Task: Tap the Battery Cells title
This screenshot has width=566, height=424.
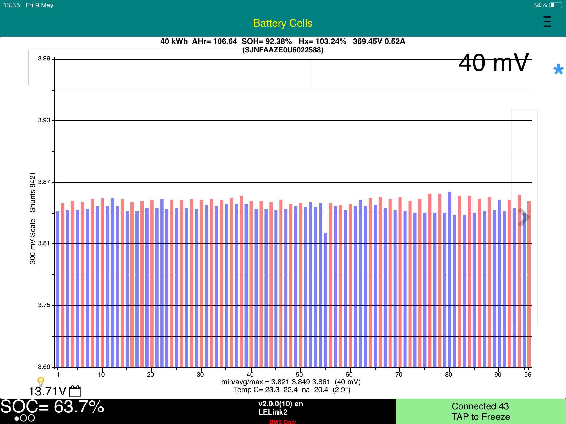Action: point(283,23)
